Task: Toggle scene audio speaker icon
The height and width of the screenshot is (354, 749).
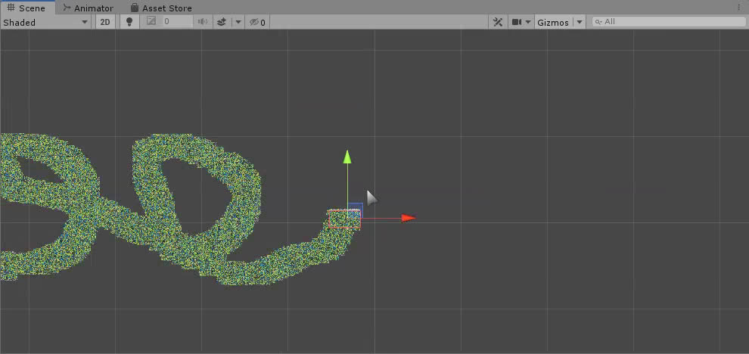Action: 203,22
